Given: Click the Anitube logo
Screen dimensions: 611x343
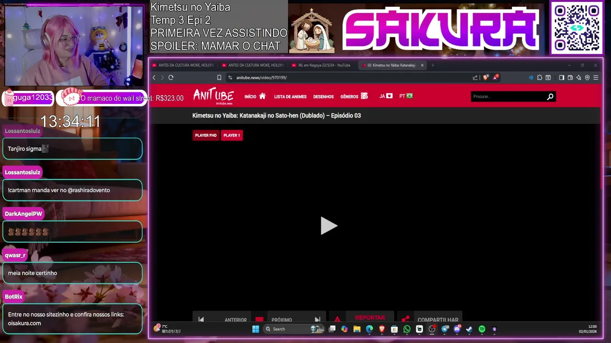Looking at the screenshot, I should click(213, 96).
